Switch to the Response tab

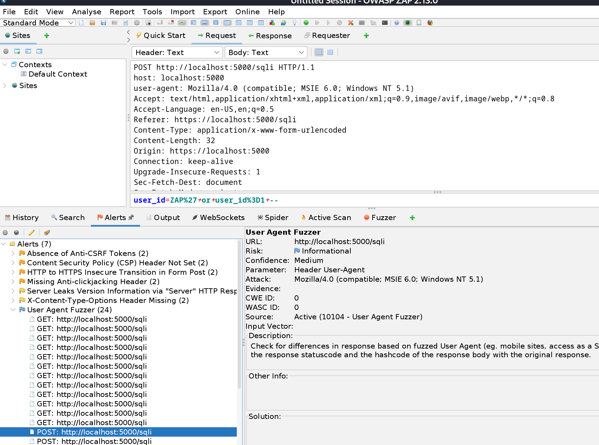(x=271, y=36)
